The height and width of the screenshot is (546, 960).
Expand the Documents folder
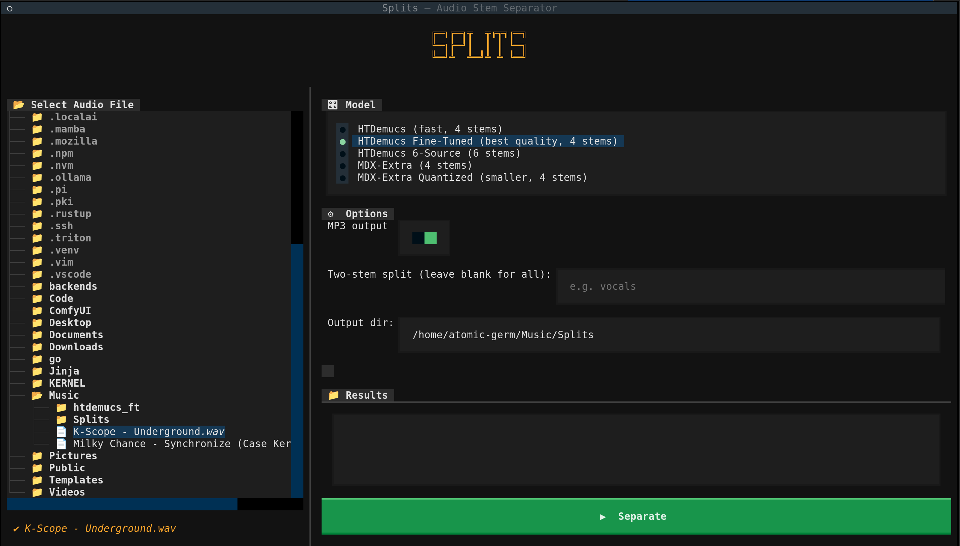pos(76,335)
